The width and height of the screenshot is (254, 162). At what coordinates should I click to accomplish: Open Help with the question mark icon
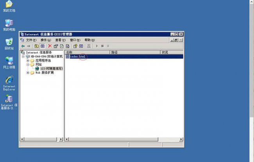click(75, 46)
